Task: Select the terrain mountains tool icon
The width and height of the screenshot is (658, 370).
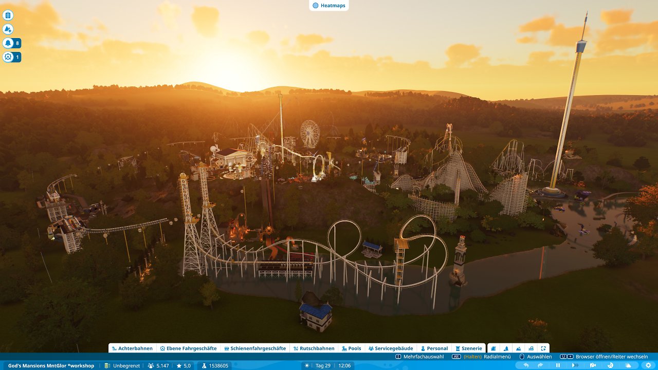Action: tap(518, 348)
